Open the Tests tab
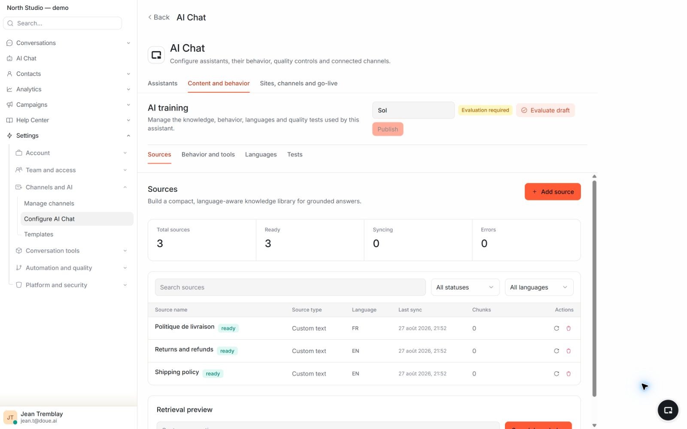This screenshot has height=429, width=687. click(295, 154)
